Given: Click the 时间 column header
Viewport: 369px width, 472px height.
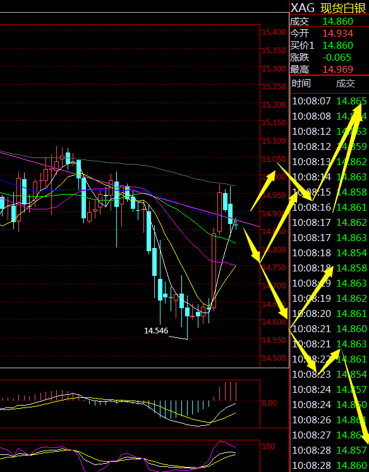Looking at the screenshot, I should pyautogui.click(x=301, y=84).
